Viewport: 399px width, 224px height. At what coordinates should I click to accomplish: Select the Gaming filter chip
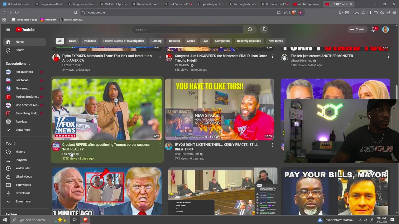[156, 41]
